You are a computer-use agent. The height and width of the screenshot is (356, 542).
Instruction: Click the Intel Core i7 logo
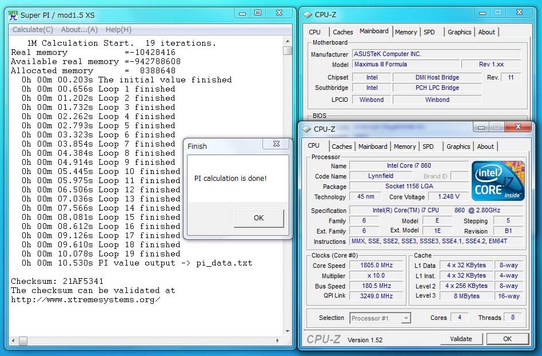tap(497, 180)
